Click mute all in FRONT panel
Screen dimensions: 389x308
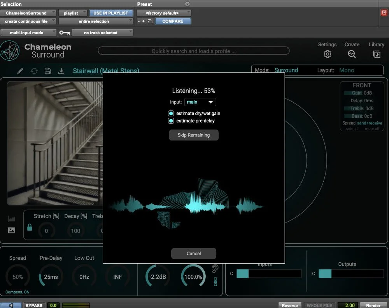[371, 129]
